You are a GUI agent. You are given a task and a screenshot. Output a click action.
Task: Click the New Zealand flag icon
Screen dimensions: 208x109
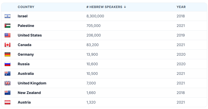click(8, 93)
